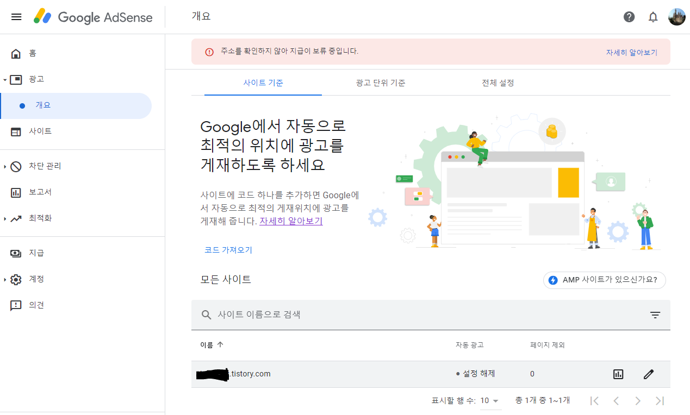The height and width of the screenshot is (415, 690).
Task: Click the 이름 column header text
Action: 207,345
